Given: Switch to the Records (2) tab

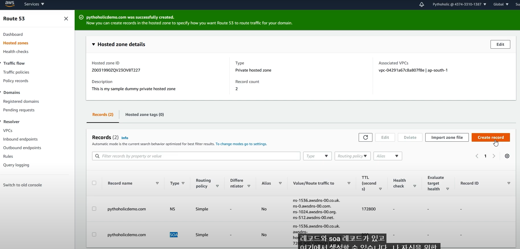Looking at the screenshot, I should [103, 114].
